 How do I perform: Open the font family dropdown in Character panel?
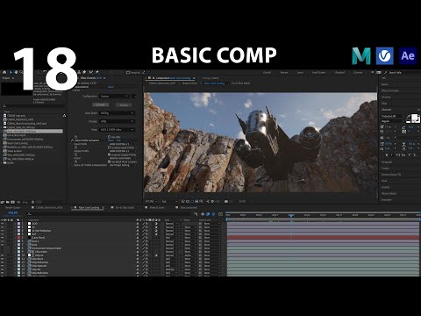[392, 116]
